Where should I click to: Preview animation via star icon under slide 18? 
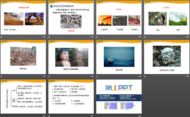49,76
